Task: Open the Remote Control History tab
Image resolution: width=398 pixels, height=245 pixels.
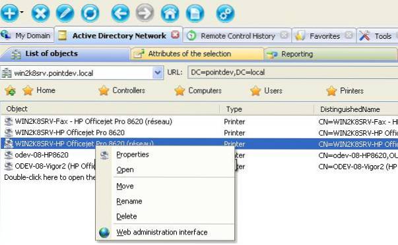Action: click(x=238, y=36)
